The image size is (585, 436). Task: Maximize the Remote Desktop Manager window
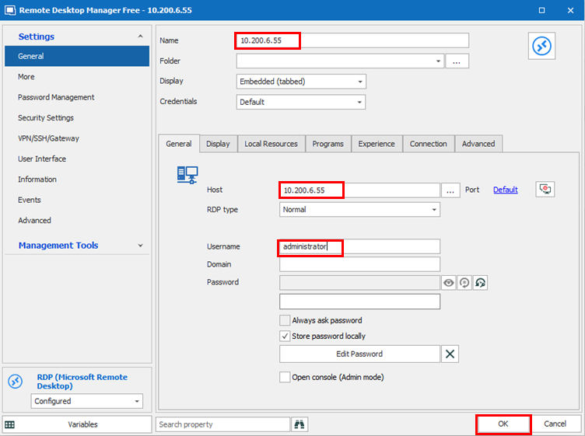(541, 10)
